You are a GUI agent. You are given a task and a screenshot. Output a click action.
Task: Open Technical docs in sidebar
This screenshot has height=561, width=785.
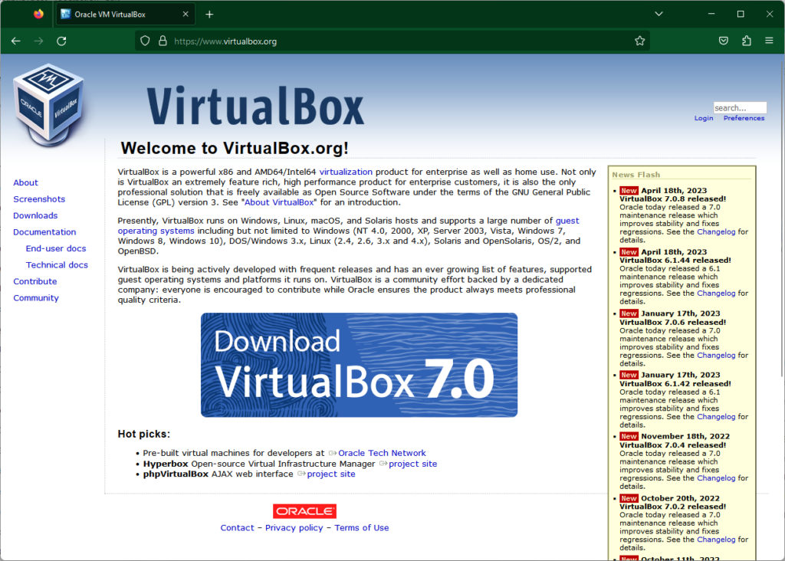(57, 265)
